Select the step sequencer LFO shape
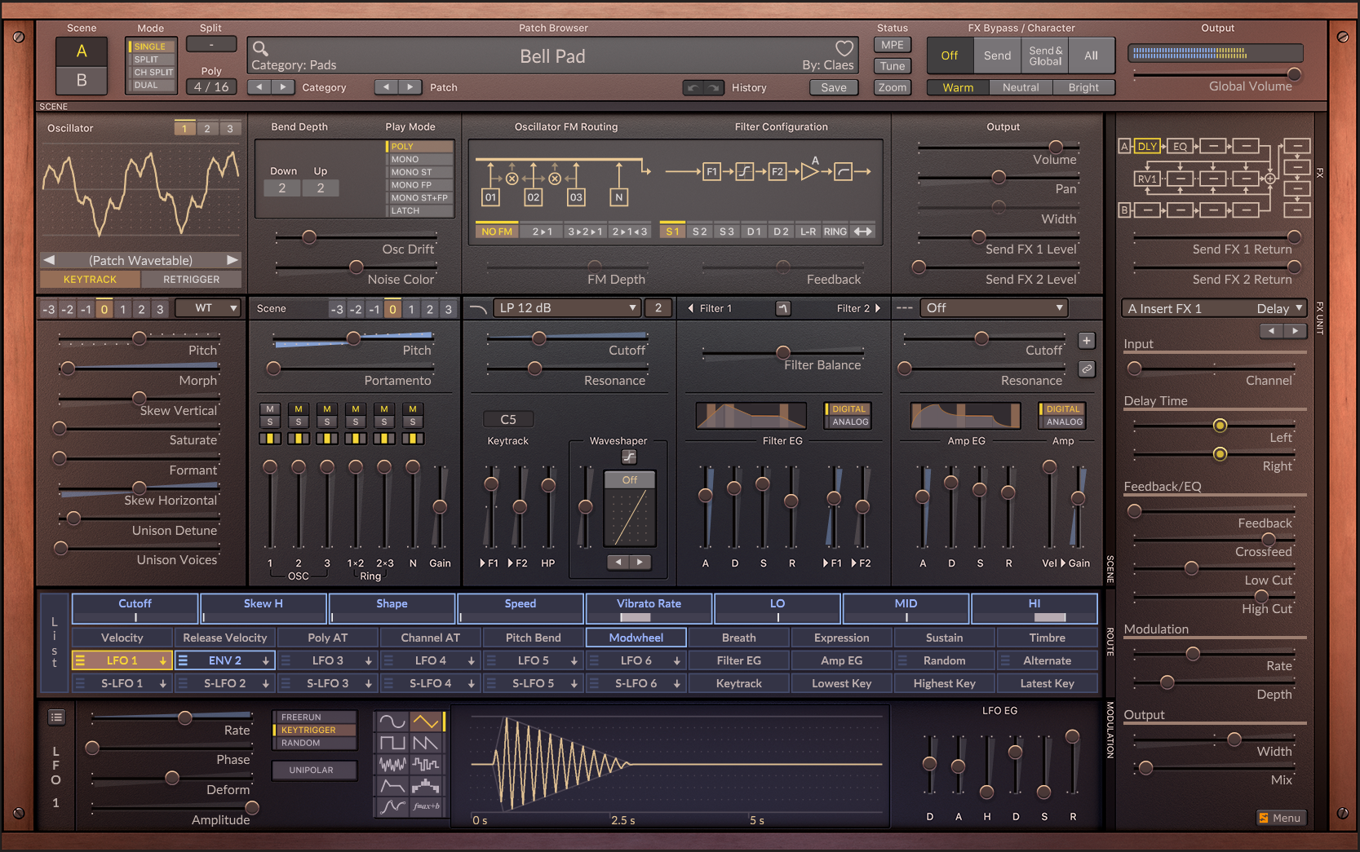The width and height of the screenshot is (1360, 852). pyautogui.click(x=425, y=786)
